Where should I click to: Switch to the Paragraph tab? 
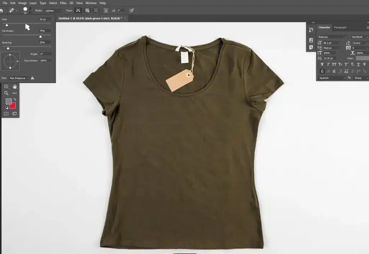pos(340,27)
